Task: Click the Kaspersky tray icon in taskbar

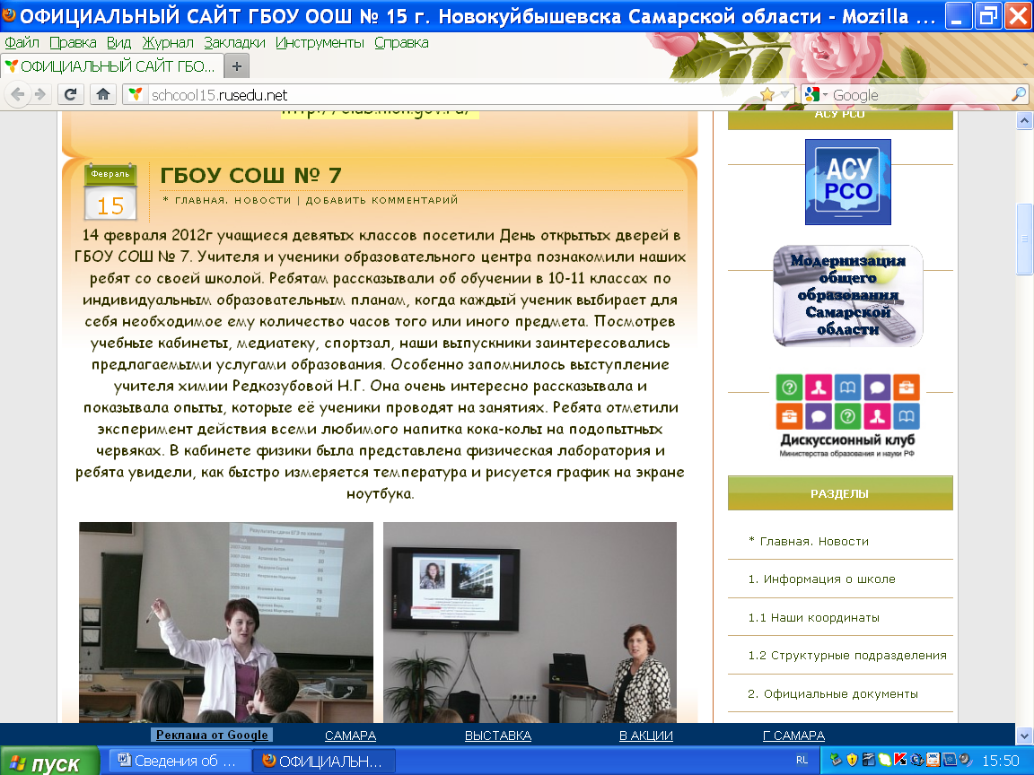Action: pos(900,761)
